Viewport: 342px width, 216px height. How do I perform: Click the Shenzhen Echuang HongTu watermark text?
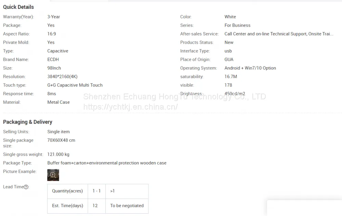coord(174,97)
